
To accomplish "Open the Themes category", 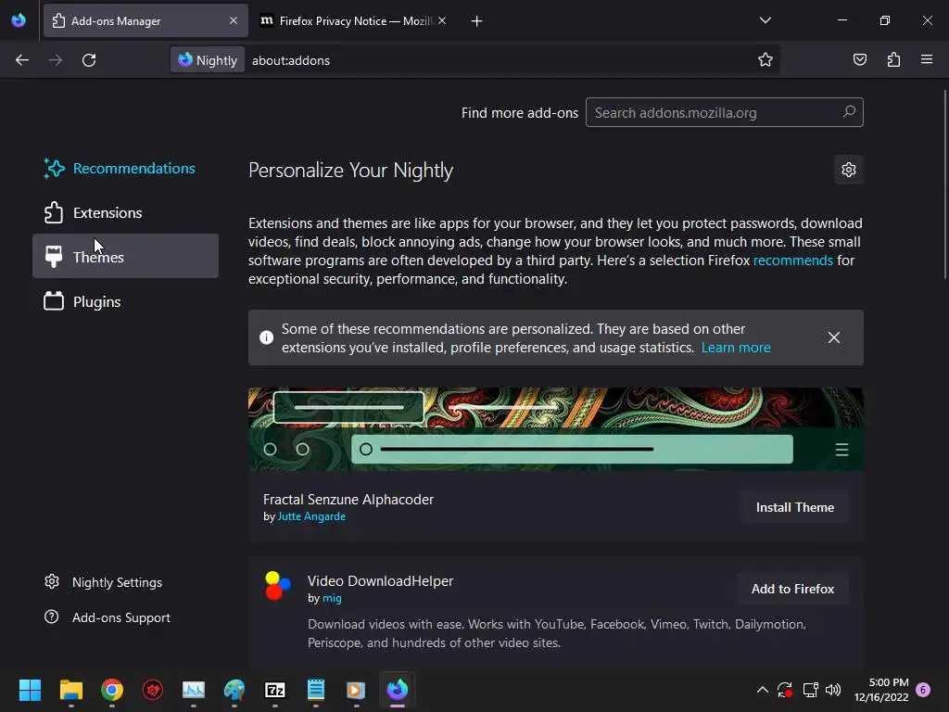I will [125, 256].
